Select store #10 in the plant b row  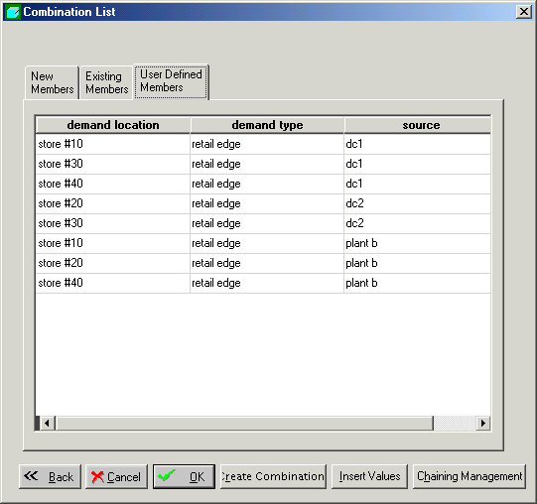click(113, 243)
